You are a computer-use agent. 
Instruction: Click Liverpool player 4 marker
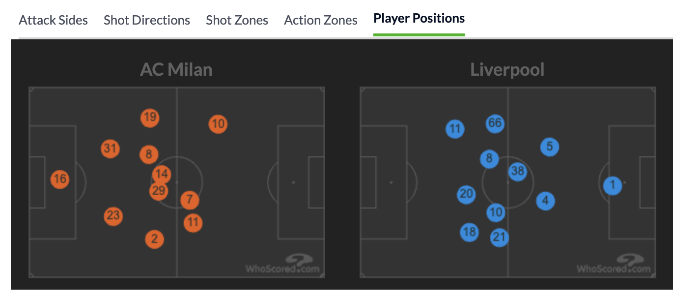[545, 201]
